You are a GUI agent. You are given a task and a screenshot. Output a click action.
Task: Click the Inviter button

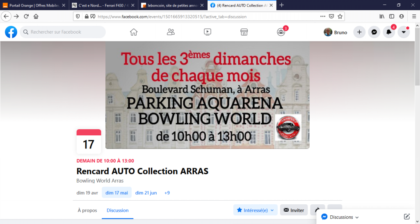[294, 210]
